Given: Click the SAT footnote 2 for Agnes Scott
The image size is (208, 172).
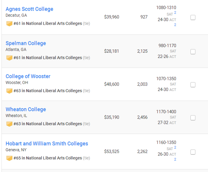Looking at the screenshot, I should tap(175, 13).
